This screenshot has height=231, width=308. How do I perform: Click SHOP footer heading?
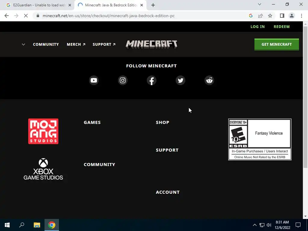162,122
